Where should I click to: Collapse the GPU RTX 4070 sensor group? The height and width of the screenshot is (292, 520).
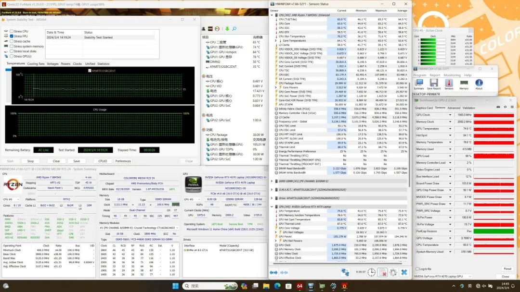click(x=273, y=206)
